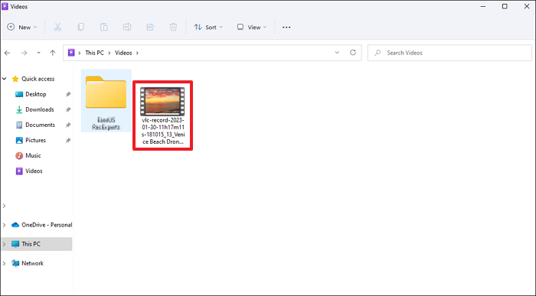The width and height of the screenshot is (536, 296).
Task: Click This PC in address bar
Action: (94, 53)
